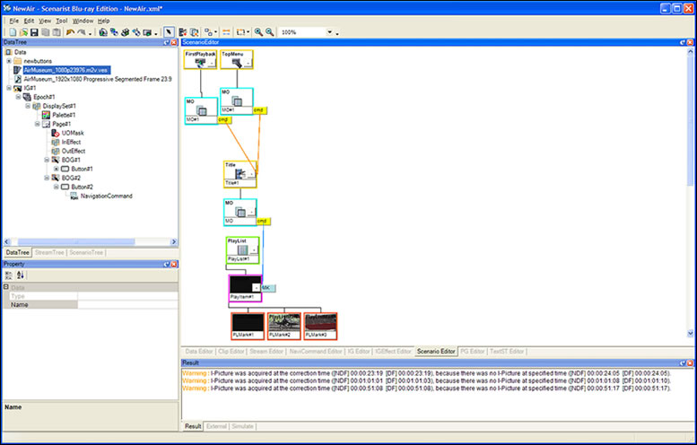Click the Zoom In magnifier icon
Screen dimensions: 697x445
coord(258,31)
